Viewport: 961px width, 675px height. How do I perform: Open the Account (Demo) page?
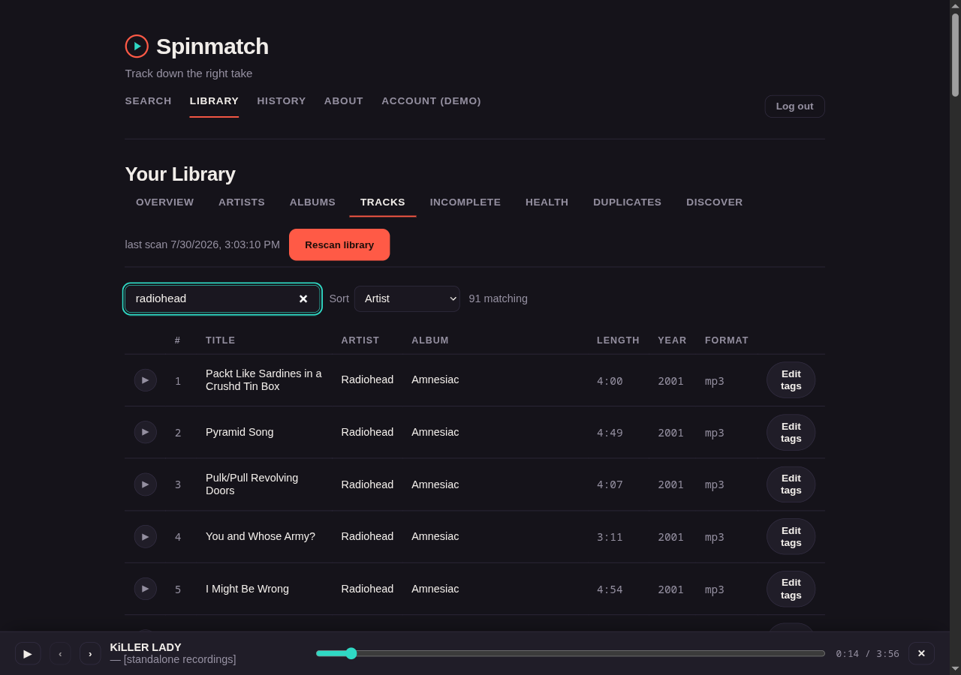pos(431,101)
